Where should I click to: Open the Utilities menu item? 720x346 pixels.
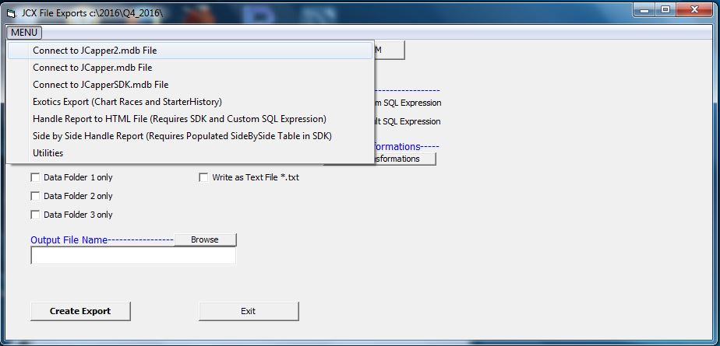(48, 153)
